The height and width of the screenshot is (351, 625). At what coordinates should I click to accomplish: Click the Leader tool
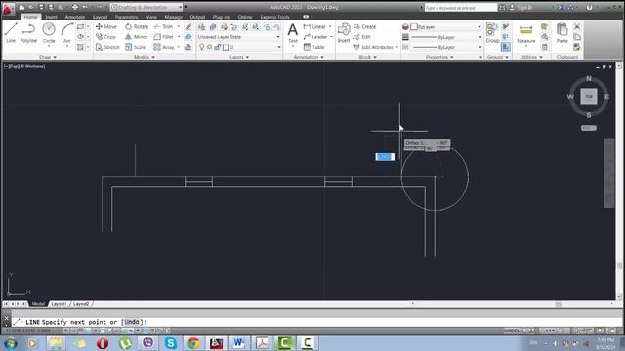click(x=315, y=37)
